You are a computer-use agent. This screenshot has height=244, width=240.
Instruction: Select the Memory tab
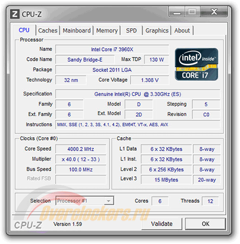click(x=107, y=30)
